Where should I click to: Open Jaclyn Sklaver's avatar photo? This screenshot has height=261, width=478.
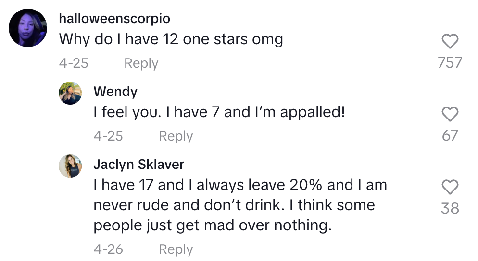click(x=70, y=166)
